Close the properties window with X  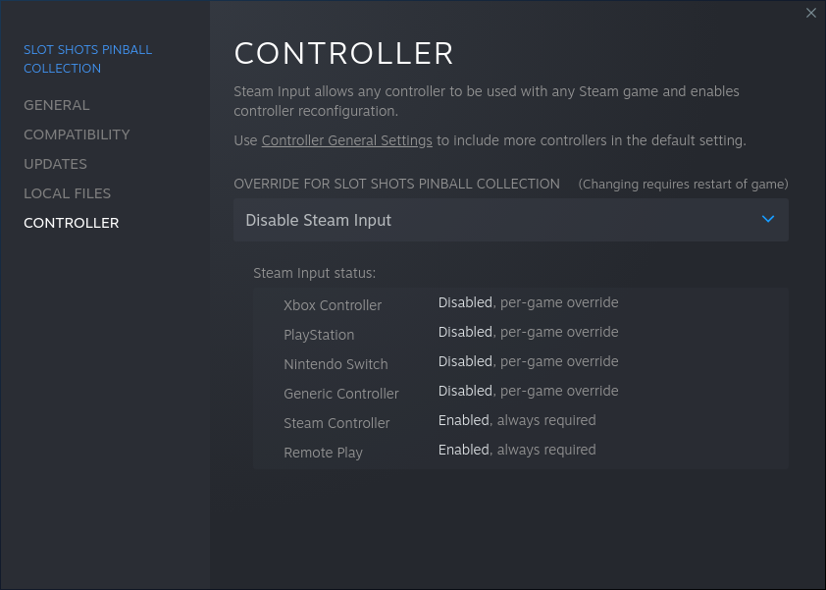click(x=810, y=13)
